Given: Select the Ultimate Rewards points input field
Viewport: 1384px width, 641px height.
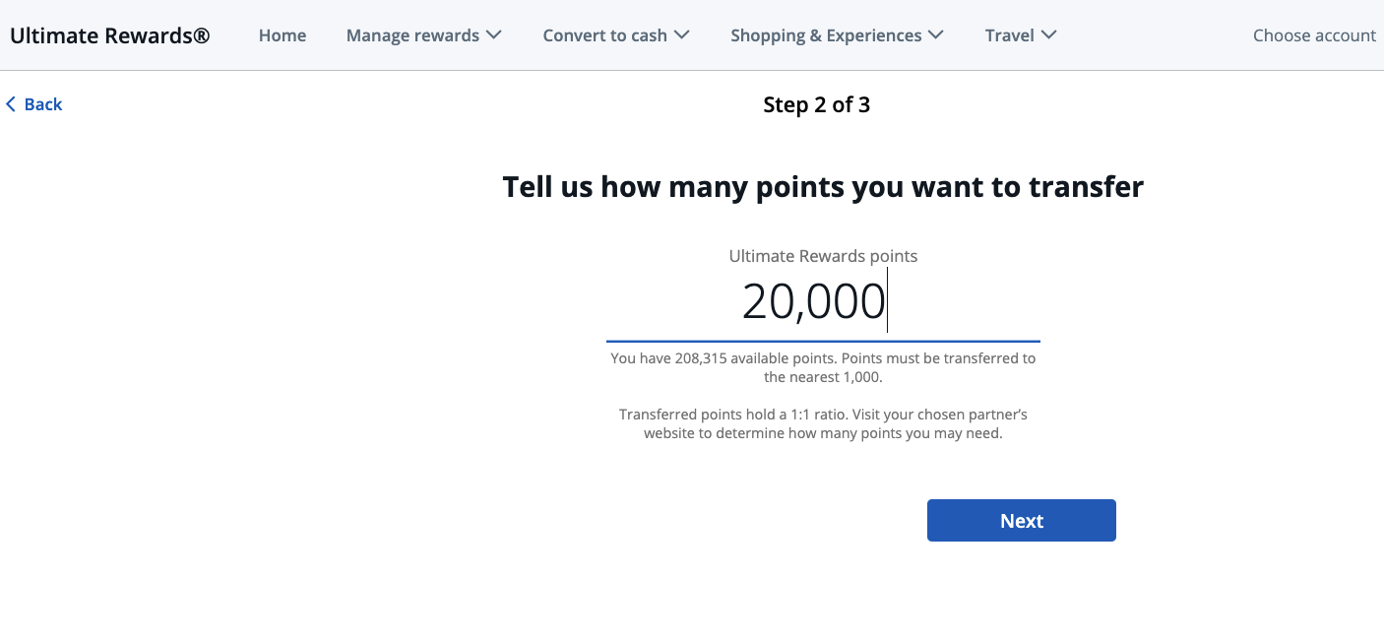Looking at the screenshot, I should pos(823,302).
